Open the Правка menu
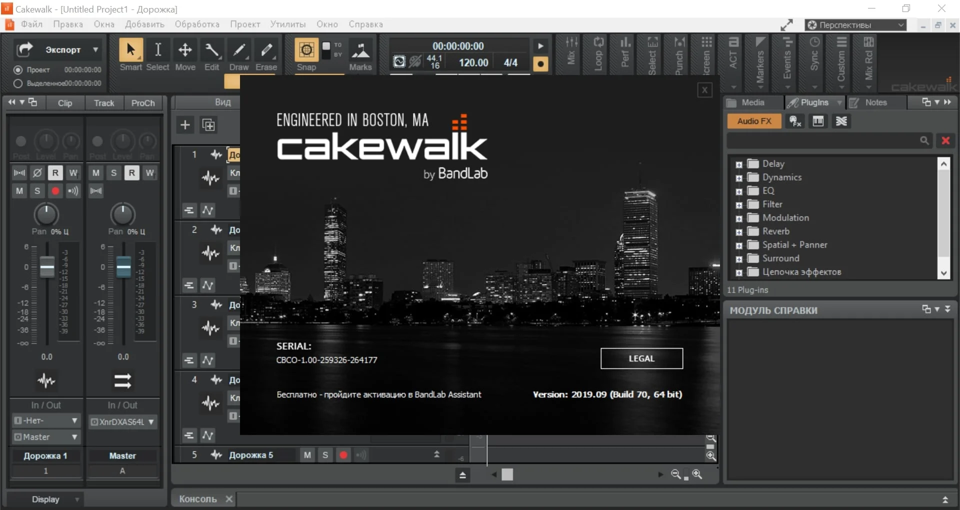 click(68, 24)
